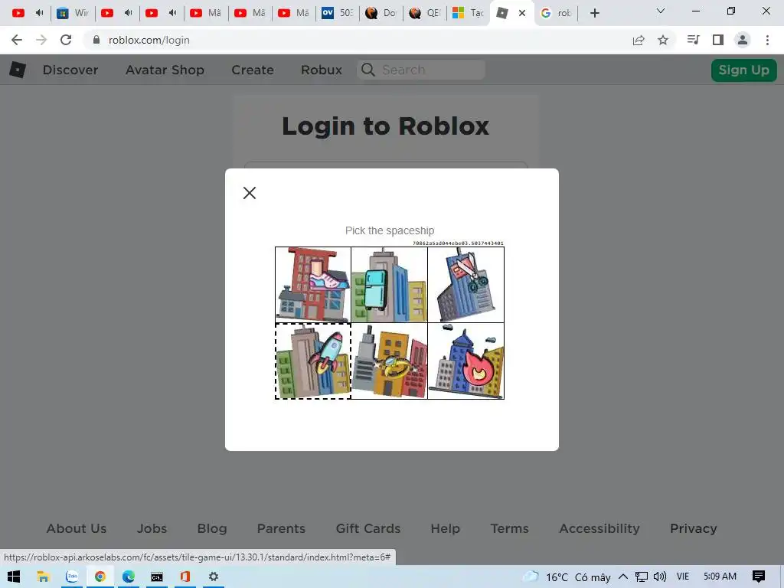Pick the sneaker building tile
The image size is (784, 588).
pyautogui.click(x=313, y=285)
